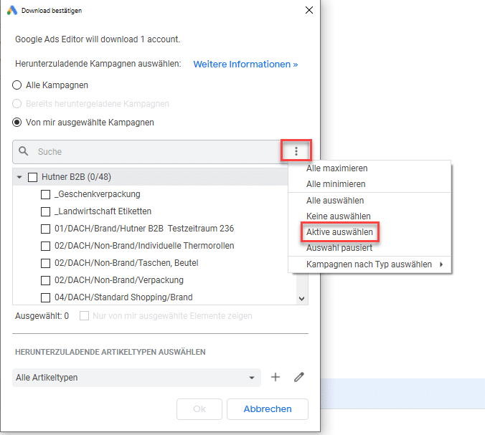Expand Kampagnen nach Typ auswählen submenu arrow
Viewport: 485px width, 435px height.
(x=441, y=264)
